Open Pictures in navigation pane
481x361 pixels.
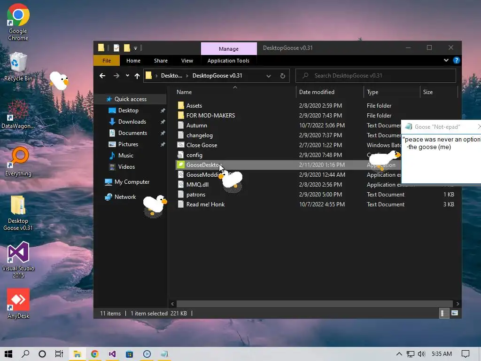pyautogui.click(x=128, y=144)
